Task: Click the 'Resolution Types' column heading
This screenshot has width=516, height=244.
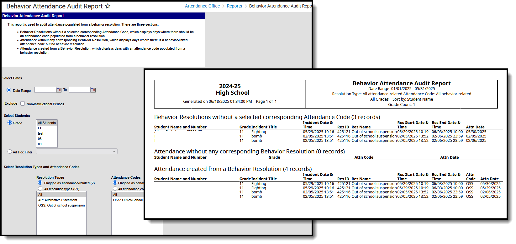Action: (x=50, y=177)
